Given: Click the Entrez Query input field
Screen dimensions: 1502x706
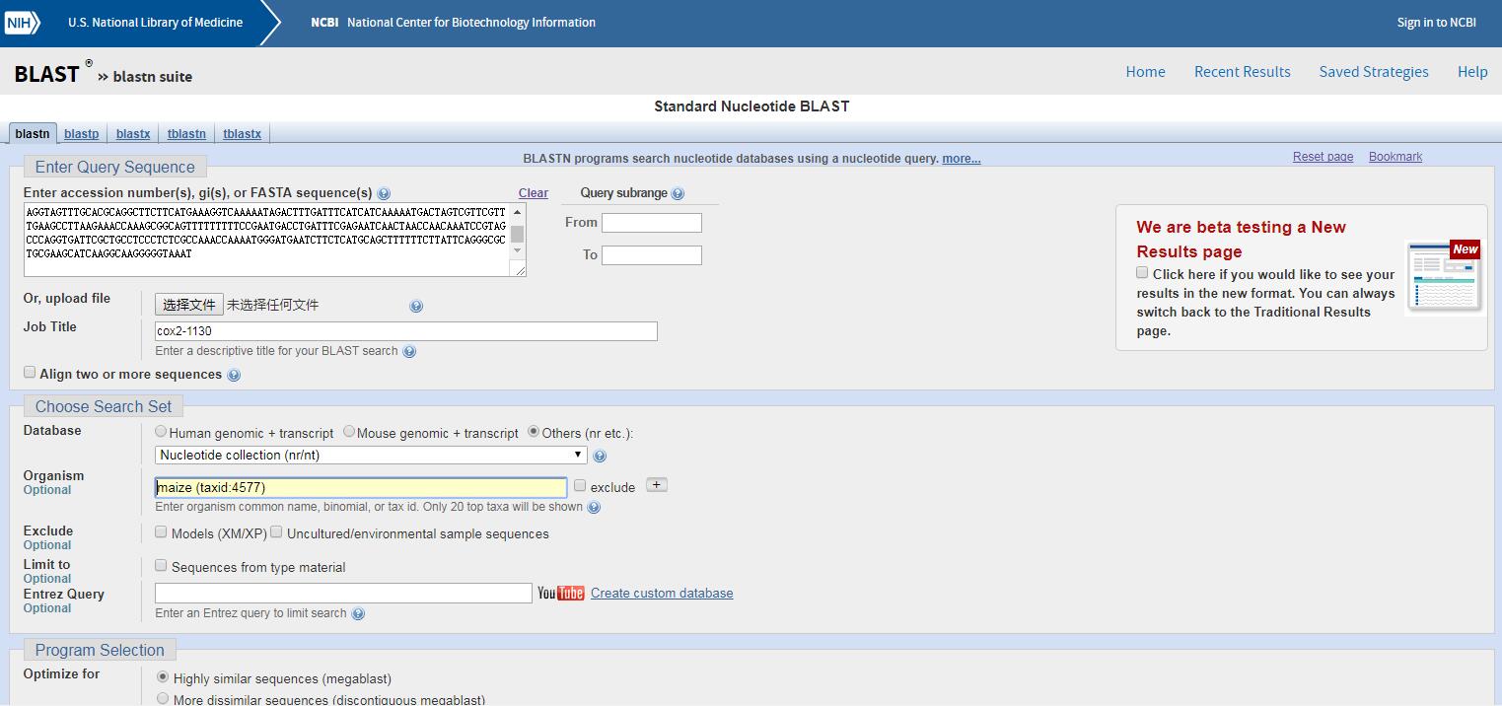Looking at the screenshot, I should click(x=343, y=593).
